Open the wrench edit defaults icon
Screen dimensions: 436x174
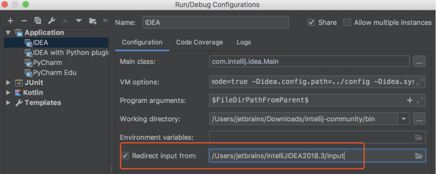click(51, 21)
